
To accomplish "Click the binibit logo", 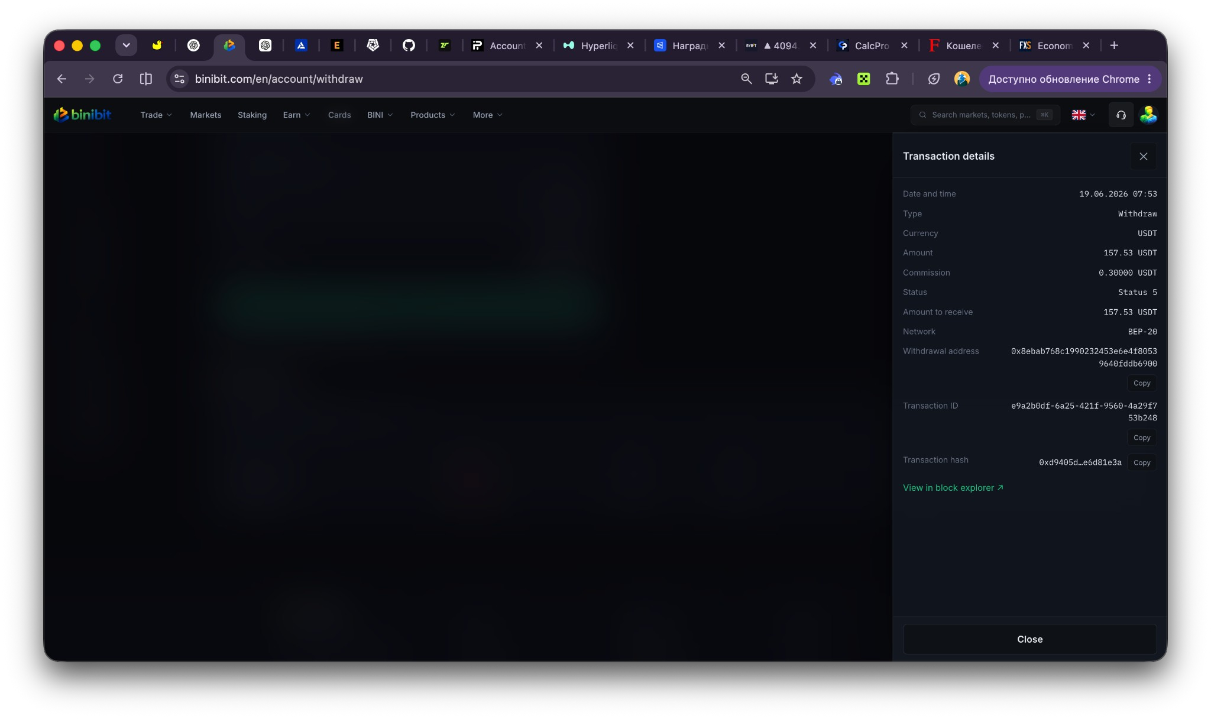I will click(82, 115).
